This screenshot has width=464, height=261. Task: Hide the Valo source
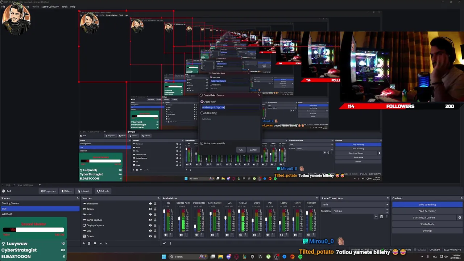(150, 214)
